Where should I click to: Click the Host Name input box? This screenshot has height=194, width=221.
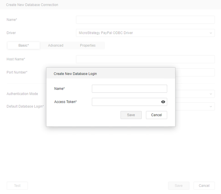[145, 59]
